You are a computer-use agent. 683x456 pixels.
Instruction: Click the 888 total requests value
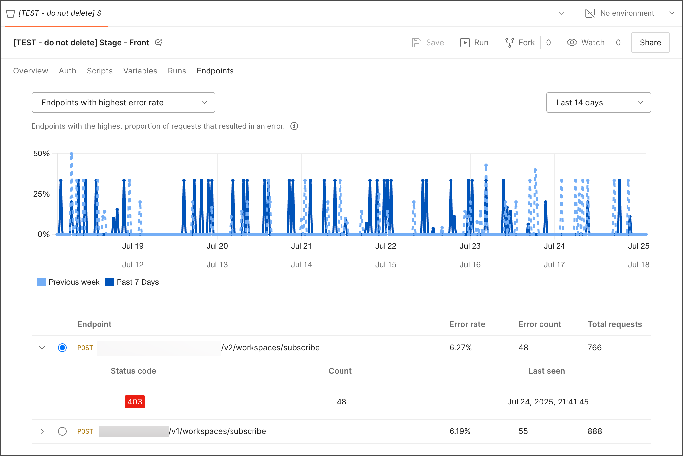point(595,431)
